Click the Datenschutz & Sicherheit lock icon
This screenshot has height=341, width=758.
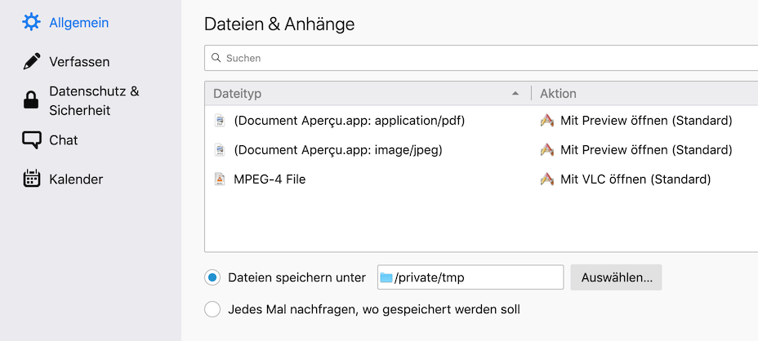(x=31, y=100)
